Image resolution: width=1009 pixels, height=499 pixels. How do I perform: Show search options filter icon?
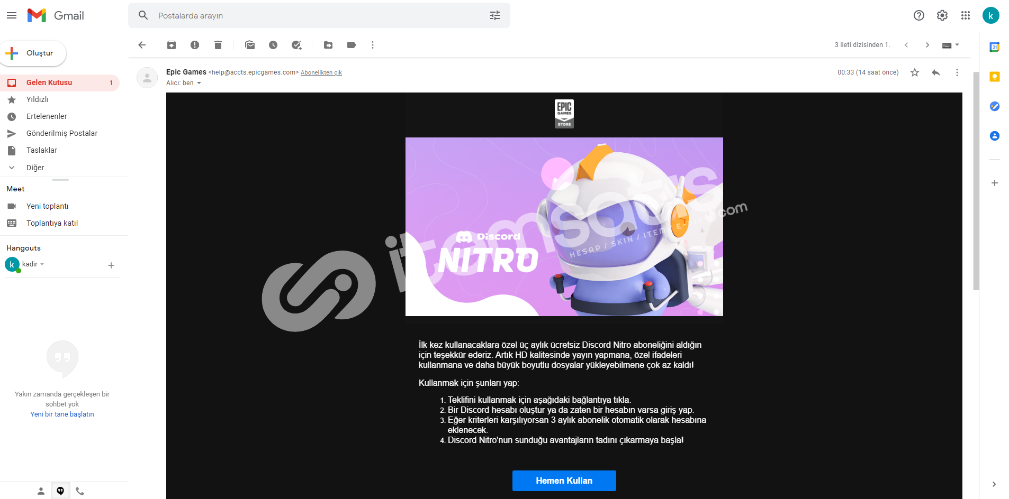click(495, 15)
